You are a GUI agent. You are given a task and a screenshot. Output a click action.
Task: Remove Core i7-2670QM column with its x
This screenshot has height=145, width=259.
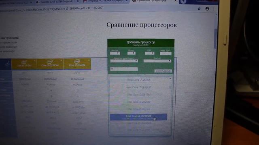tap(61, 60)
